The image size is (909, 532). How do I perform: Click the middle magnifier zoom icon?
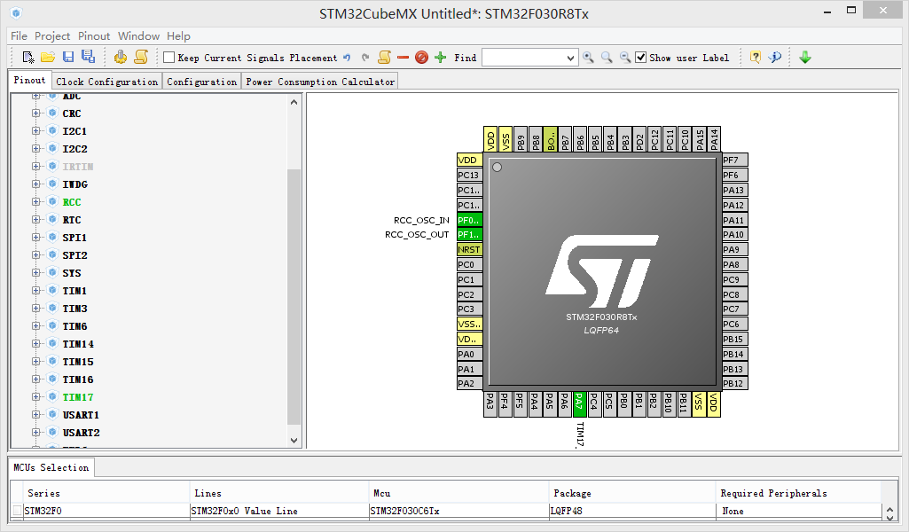point(607,58)
